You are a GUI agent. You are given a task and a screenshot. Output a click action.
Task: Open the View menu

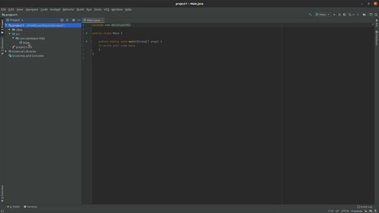20,9
